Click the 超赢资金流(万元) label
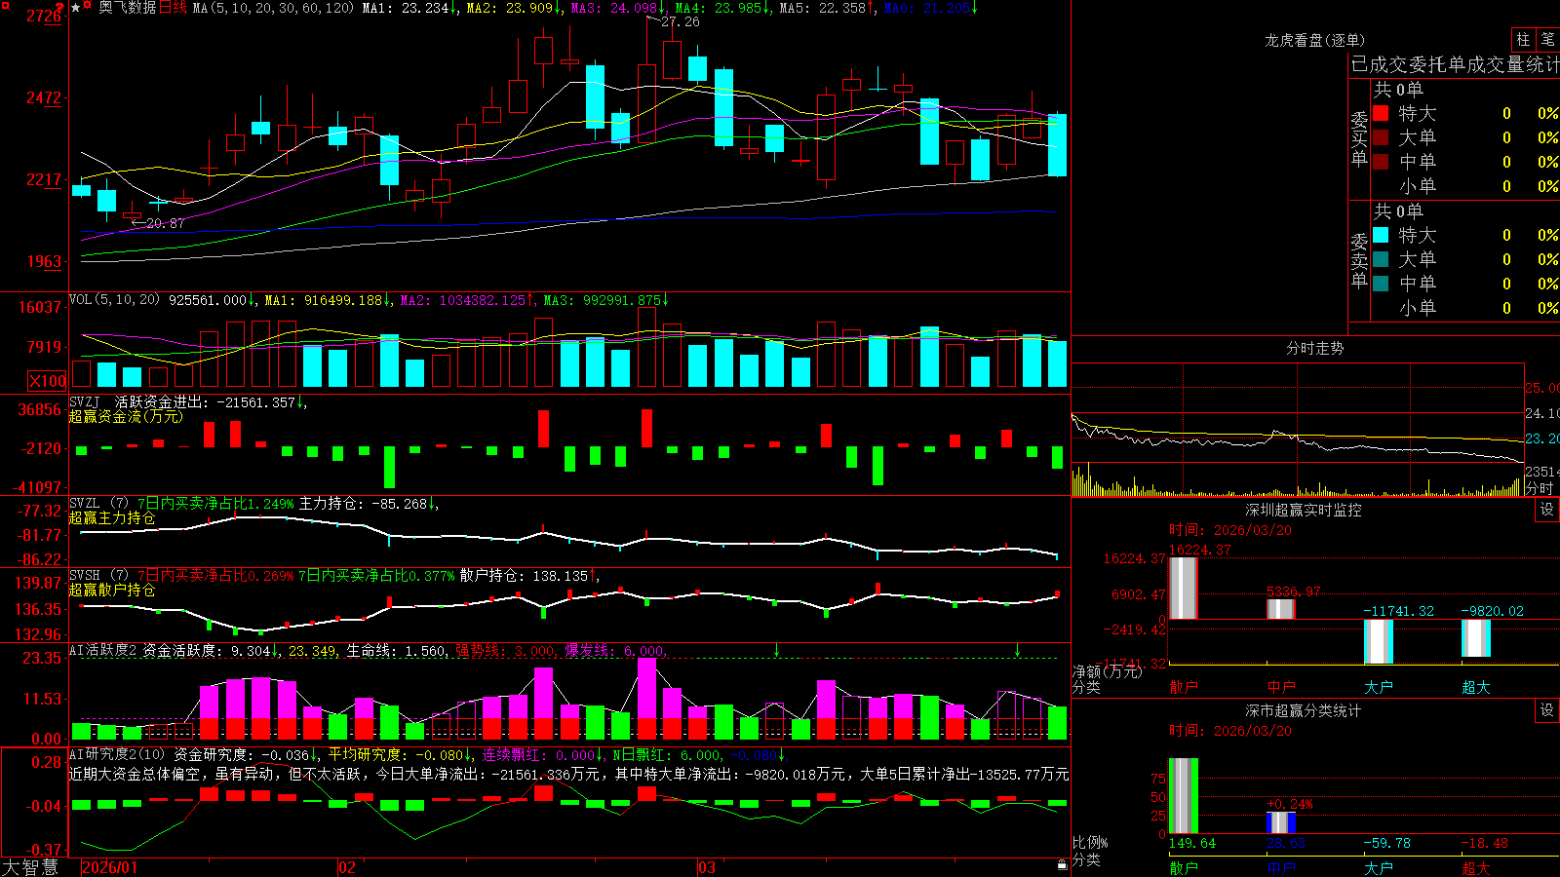This screenshot has height=877, width=1560. point(126,416)
